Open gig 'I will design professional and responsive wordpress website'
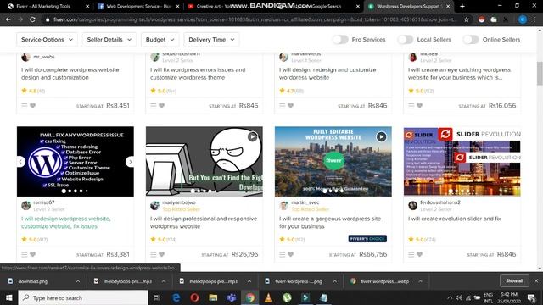Image resolution: width=543 pixels, height=305 pixels. [x=204, y=222]
